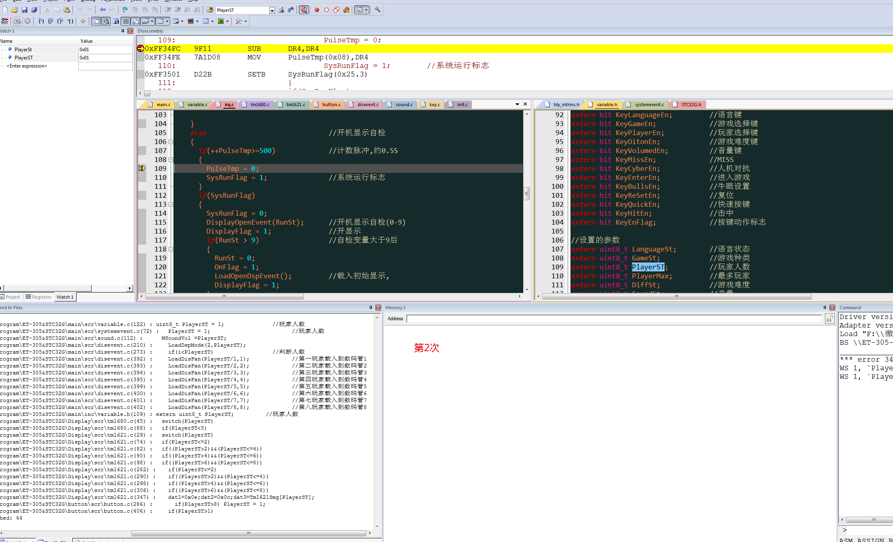
Task: Click the Disable all breakpoints icon
Action: coord(336,10)
